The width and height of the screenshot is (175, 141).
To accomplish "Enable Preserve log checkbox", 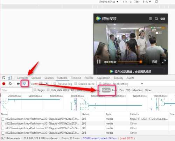I will coord(55,84).
